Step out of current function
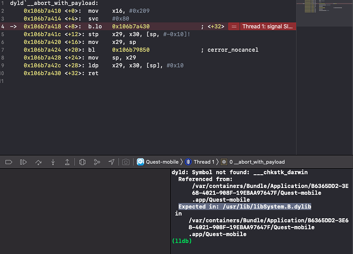Viewport: 353px width, 254px height. click(67, 162)
